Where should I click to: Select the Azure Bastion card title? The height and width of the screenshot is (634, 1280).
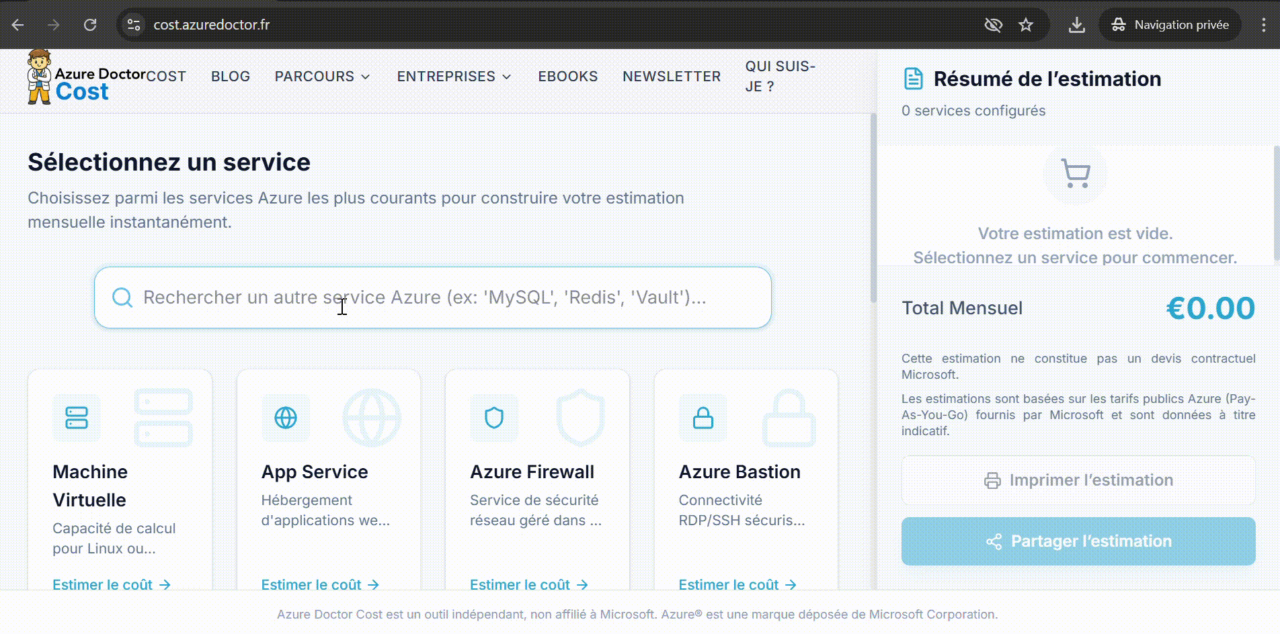tap(739, 471)
